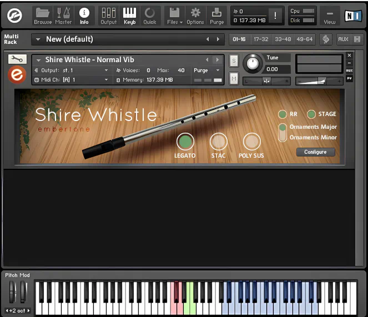Viewport: 368px width, 317px height.
Task: Select next multi with right arrow
Action: tap(218, 39)
